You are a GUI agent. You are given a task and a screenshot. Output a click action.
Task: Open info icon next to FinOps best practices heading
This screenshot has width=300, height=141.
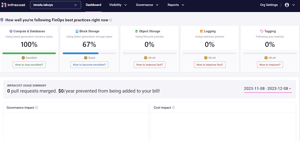[x=111, y=20]
